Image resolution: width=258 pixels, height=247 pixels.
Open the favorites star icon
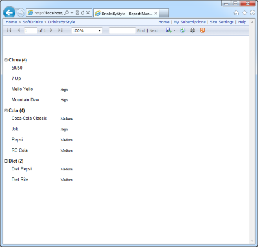[x=244, y=13]
